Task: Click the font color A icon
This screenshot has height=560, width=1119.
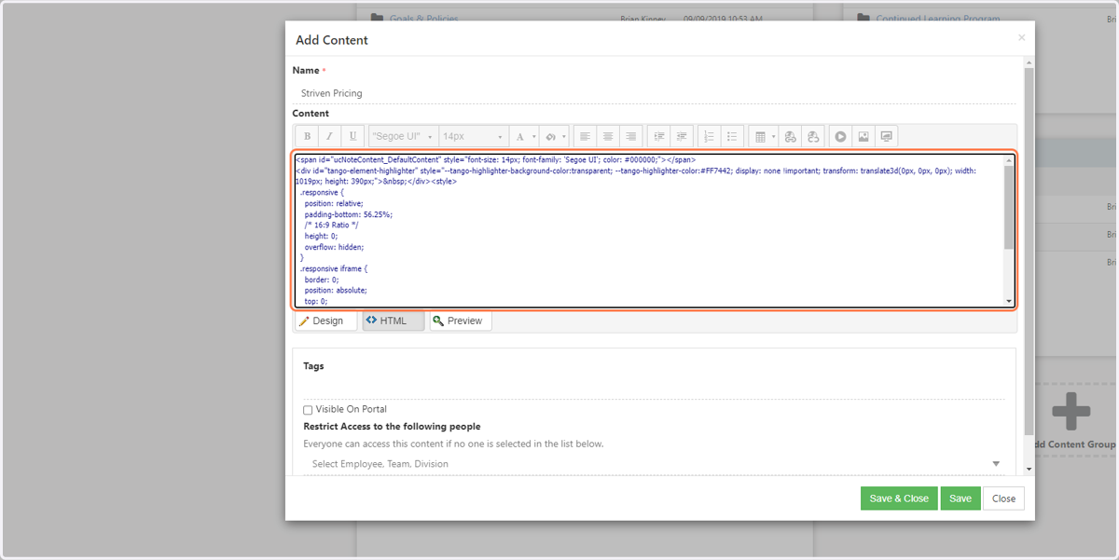Action: click(520, 137)
